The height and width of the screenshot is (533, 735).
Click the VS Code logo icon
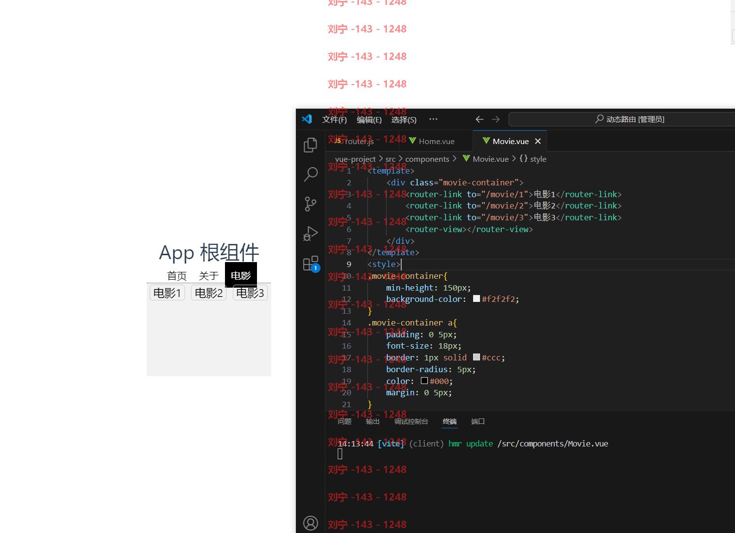point(307,119)
